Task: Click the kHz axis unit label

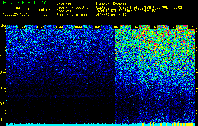Action: pos(3,26)
